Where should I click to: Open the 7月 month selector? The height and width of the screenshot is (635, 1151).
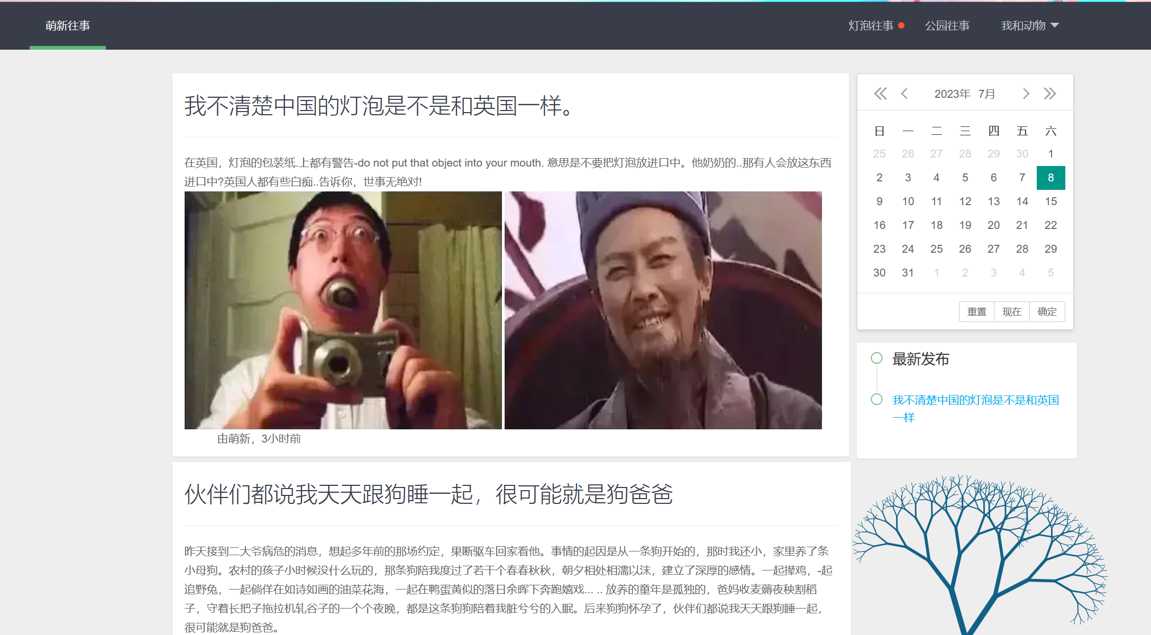pyautogui.click(x=986, y=94)
